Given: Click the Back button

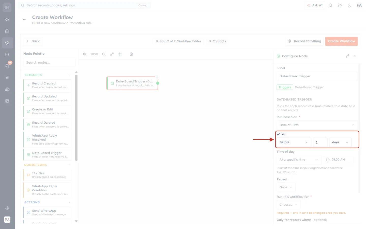Looking at the screenshot, I should click(x=33, y=41).
